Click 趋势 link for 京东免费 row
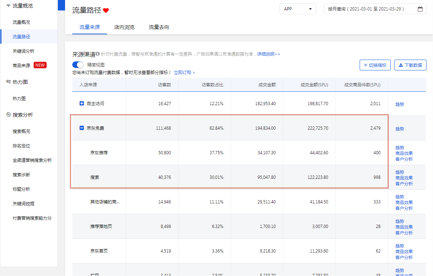The height and width of the screenshot is (276, 433). (400, 129)
